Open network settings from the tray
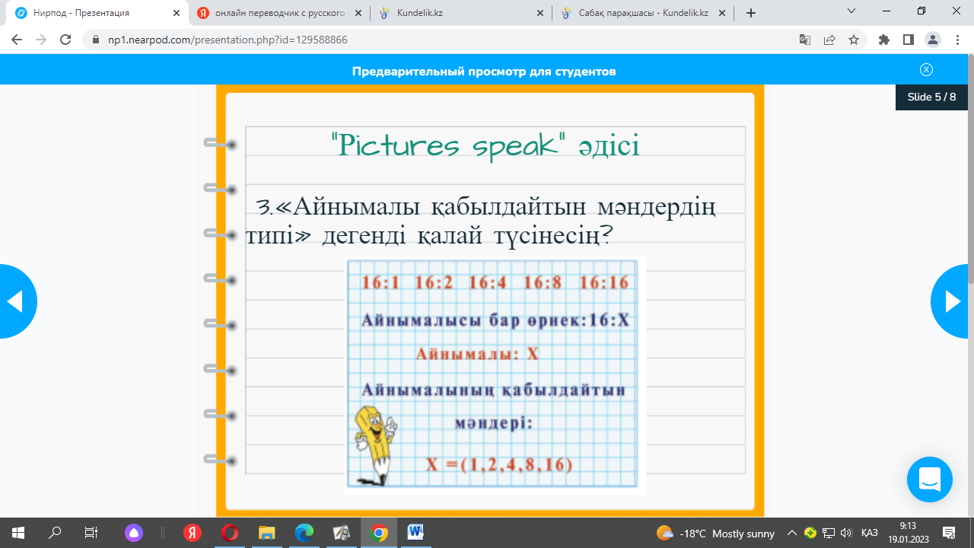974x548 pixels. [x=829, y=534]
